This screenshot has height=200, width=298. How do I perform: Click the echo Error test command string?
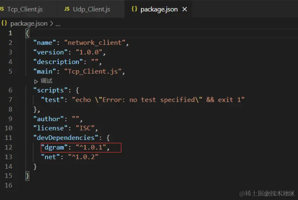coord(158,100)
